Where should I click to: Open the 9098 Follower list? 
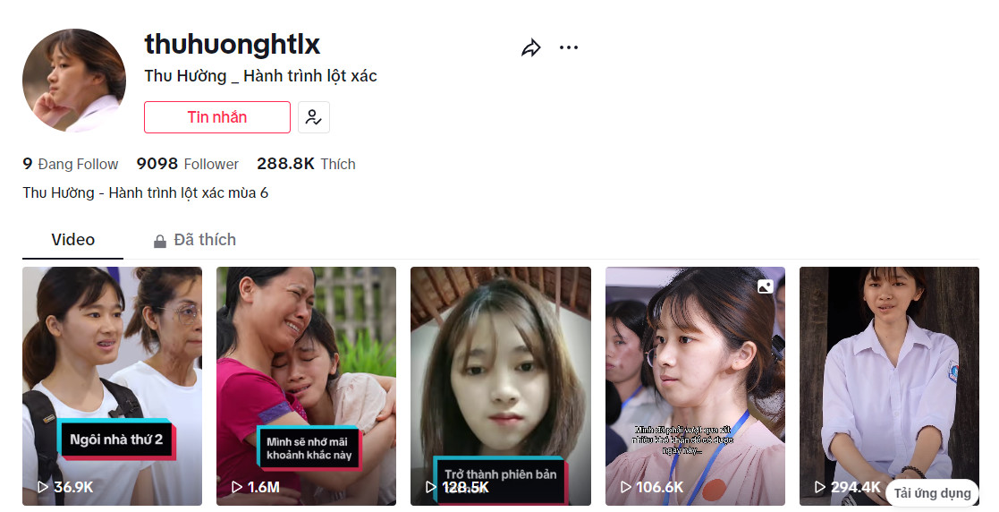187,164
